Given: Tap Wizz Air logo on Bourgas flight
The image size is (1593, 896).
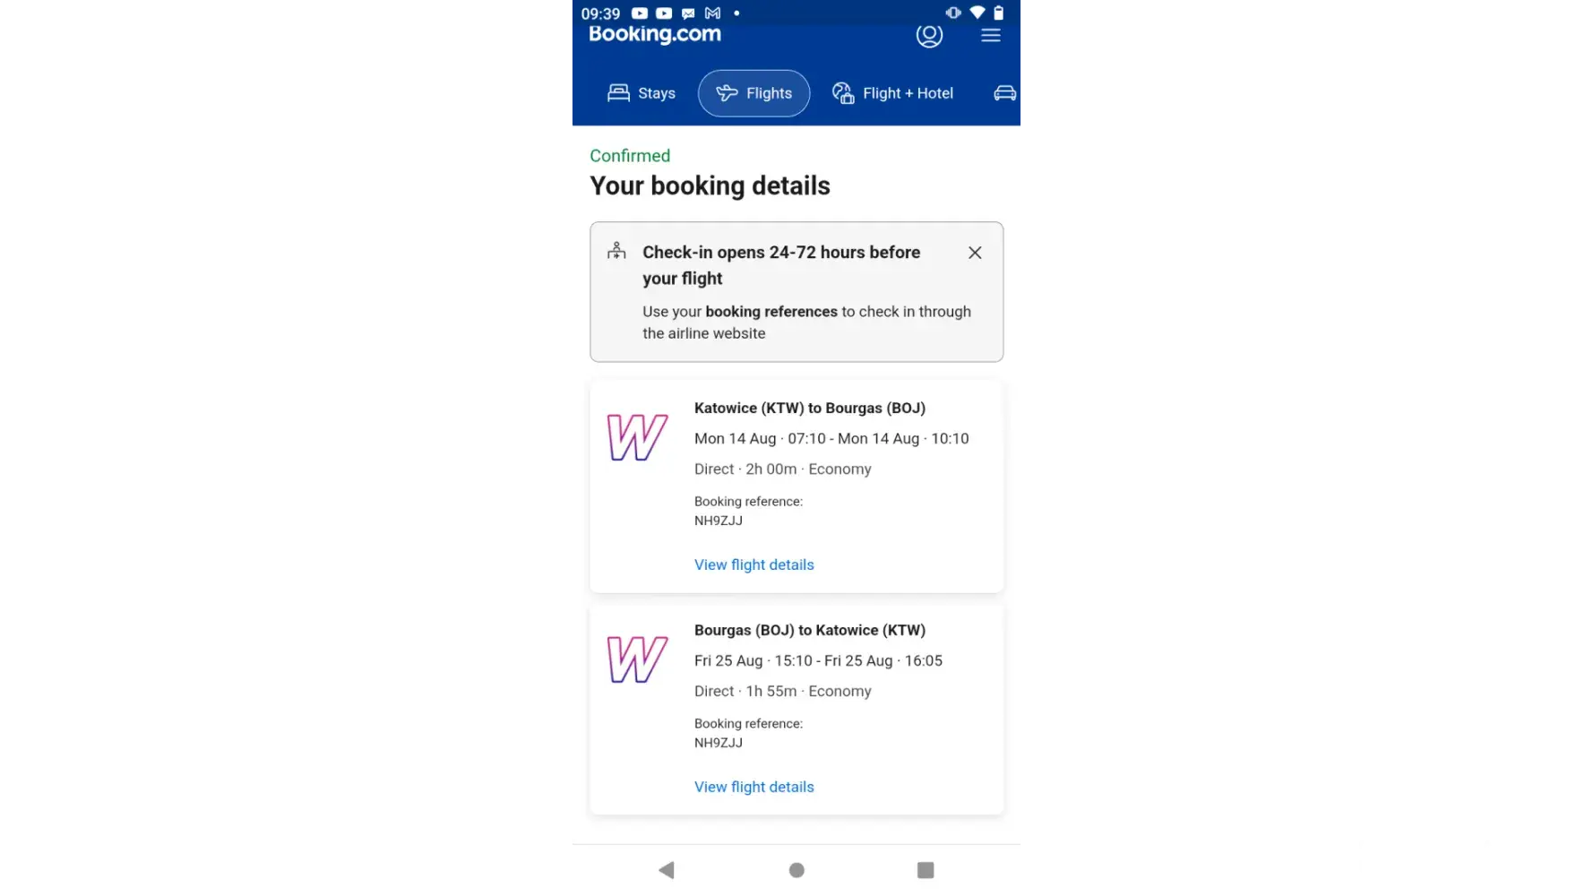Looking at the screenshot, I should [x=637, y=659].
